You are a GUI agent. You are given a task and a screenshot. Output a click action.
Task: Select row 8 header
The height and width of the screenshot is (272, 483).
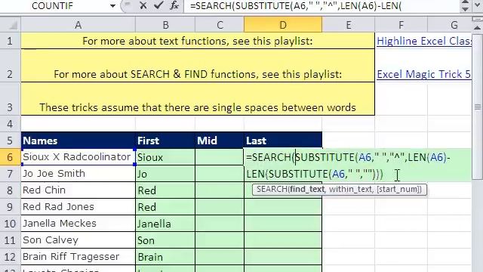pos(10,190)
